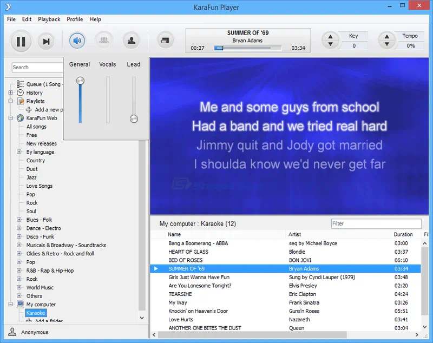Increase Tempo with up arrow
This screenshot has width=433, height=343.
tap(386, 37)
